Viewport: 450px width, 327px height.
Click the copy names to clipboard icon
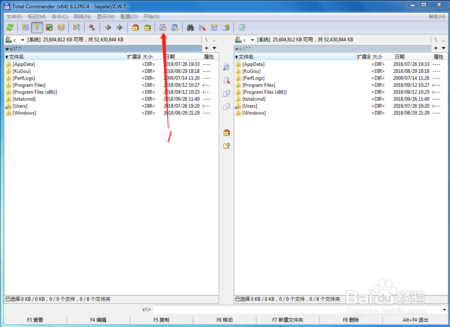(226, 27)
